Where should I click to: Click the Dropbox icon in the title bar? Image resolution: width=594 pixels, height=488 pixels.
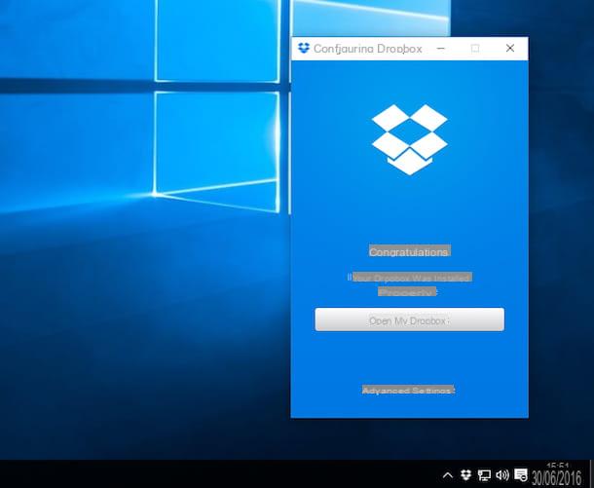click(x=304, y=48)
